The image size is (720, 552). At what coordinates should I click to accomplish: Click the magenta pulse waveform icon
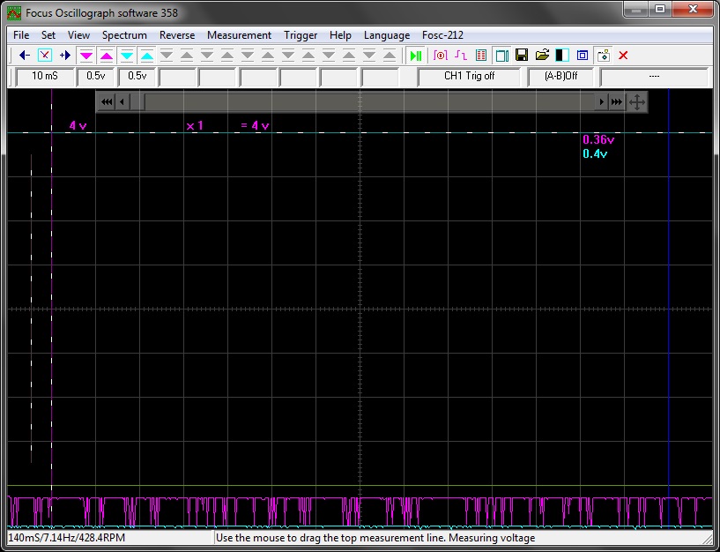click(x=461, y=56)
